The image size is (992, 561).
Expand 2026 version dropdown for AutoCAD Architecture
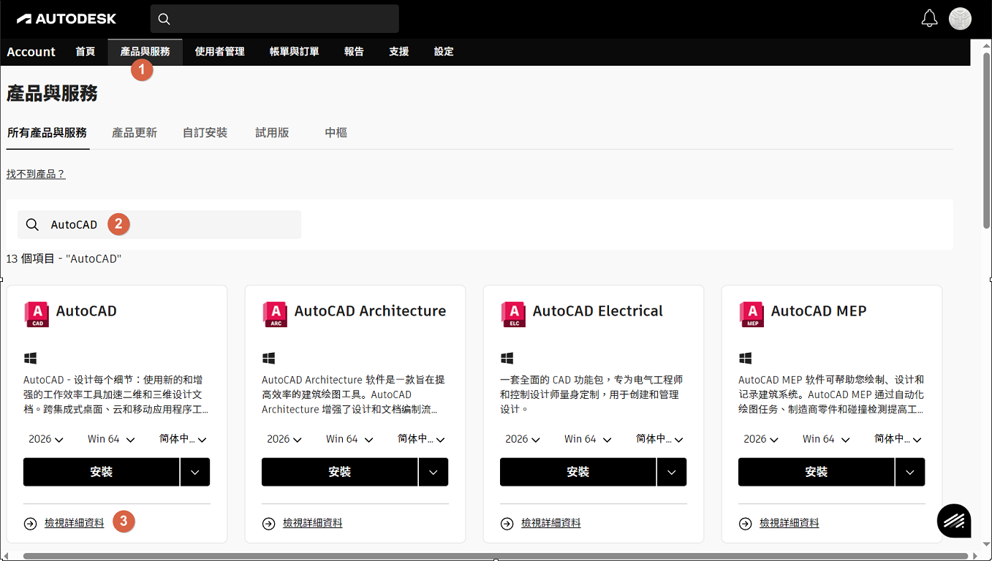pos(284,439)
